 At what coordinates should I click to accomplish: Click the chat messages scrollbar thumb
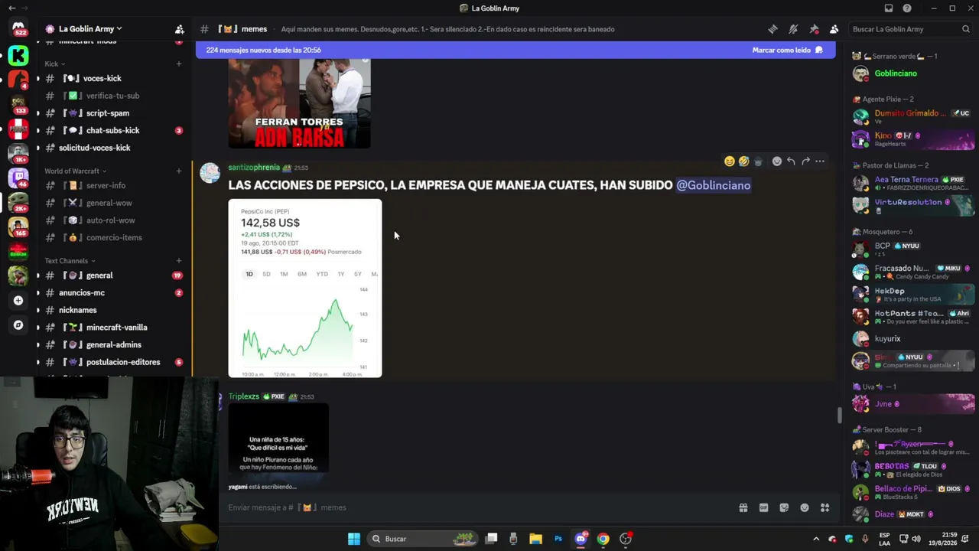click(839, 416)
